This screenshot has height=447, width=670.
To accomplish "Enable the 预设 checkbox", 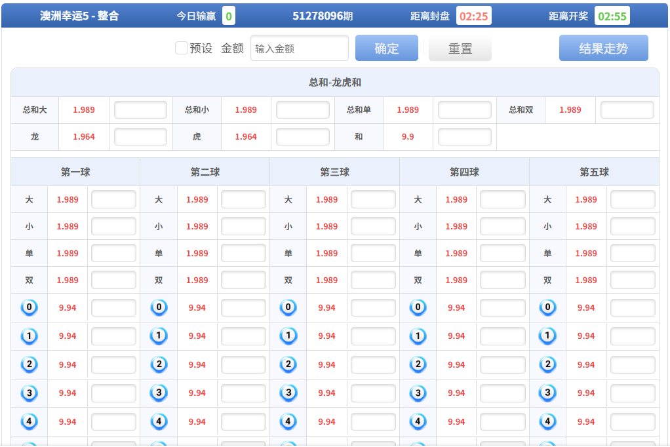I will click(182, 48).
